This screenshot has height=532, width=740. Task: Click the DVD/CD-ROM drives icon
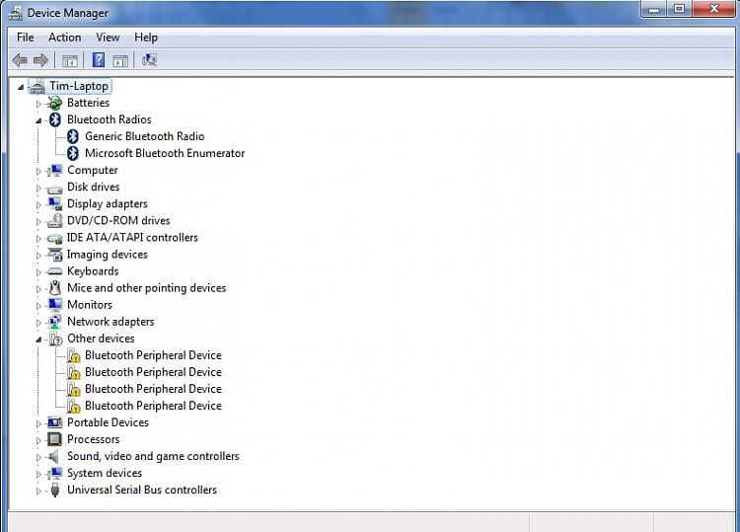coord(55,220)
